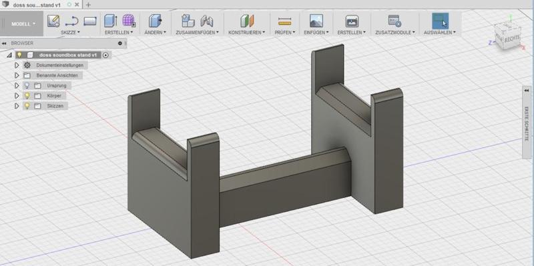
Task: Open the MODELL workspace dropdown
Action: (23, 24)
